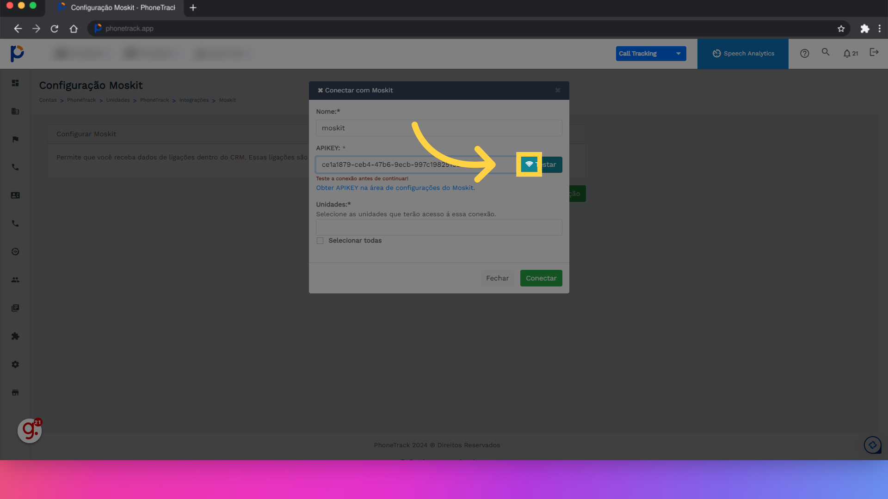Open the settings gear icon in sidebar
This screenshot has width=888, height=499.
pyautogui.click(x=15, y=365)
